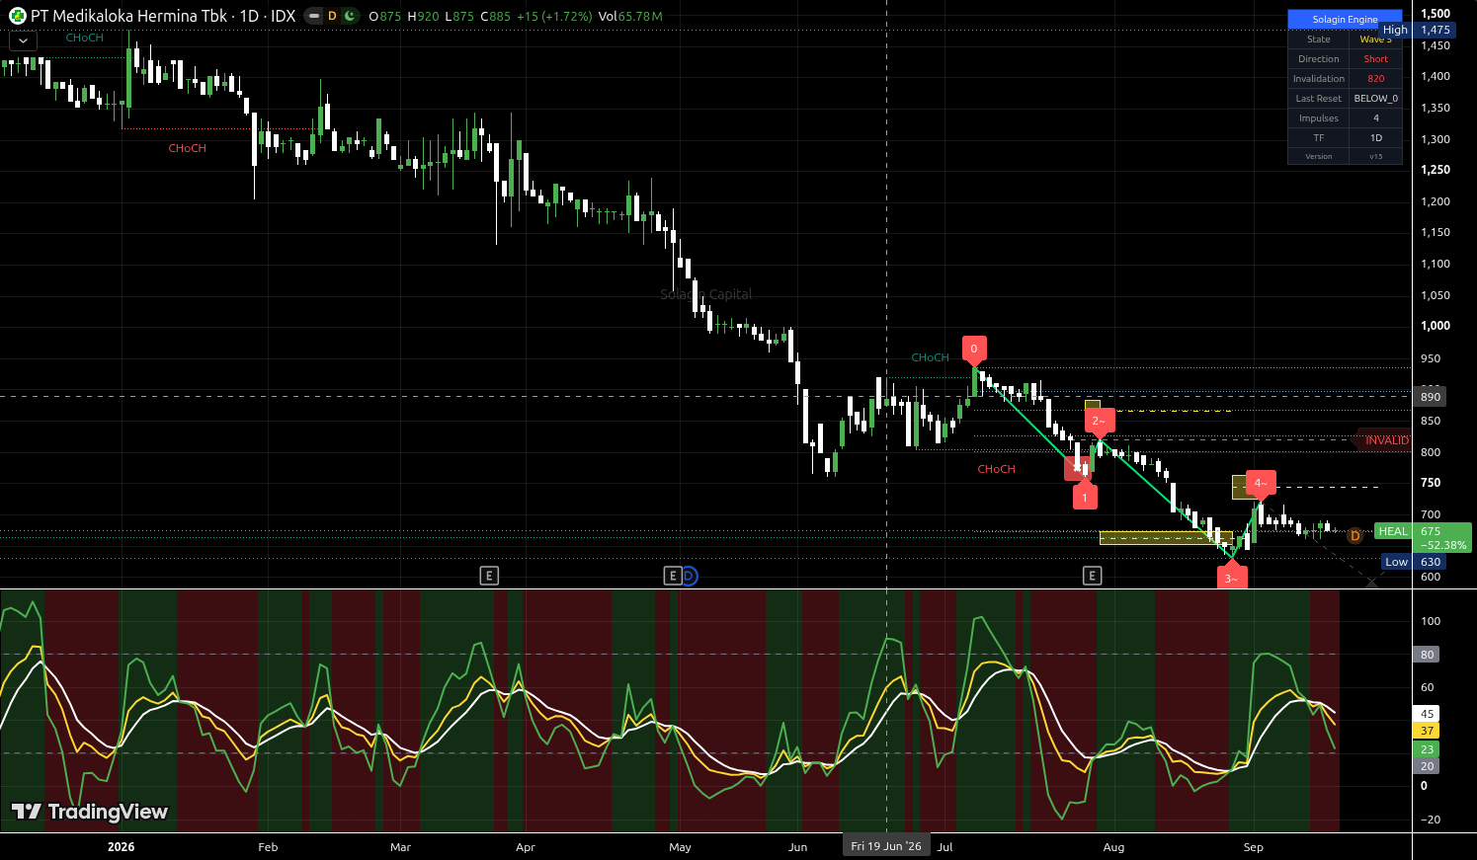
Task: Click the gray dash status icon
Action: point(314,16)
